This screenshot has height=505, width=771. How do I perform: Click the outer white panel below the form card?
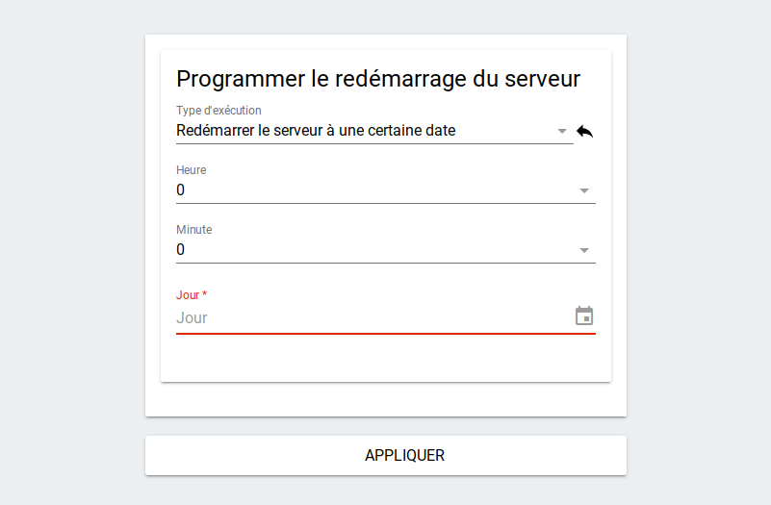point(385,399)
